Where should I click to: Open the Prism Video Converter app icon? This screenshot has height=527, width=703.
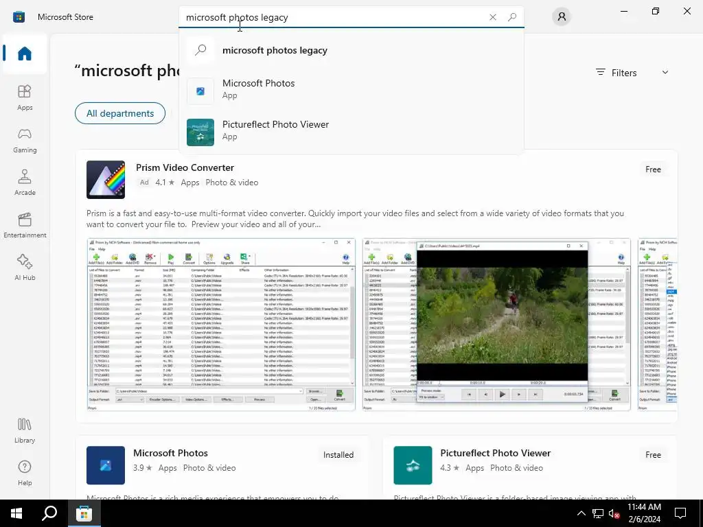point(106,180)
